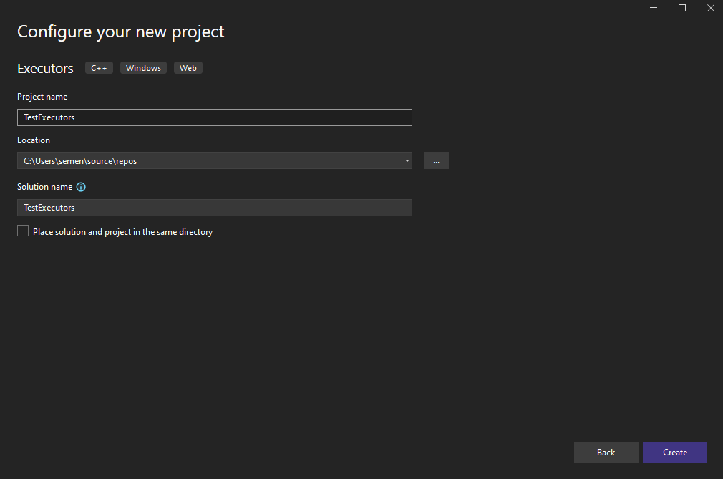Browse for location with the ellipsis button
Image resolution: width=723 pixels, height=479 pixels.
click(x=436, y=160)
